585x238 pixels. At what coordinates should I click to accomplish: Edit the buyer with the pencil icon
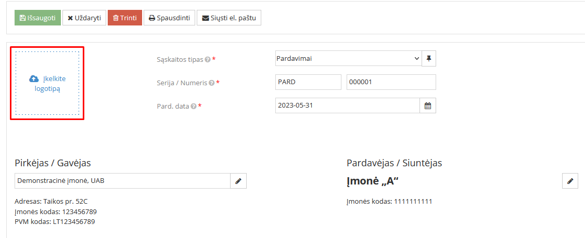[238, 181]
